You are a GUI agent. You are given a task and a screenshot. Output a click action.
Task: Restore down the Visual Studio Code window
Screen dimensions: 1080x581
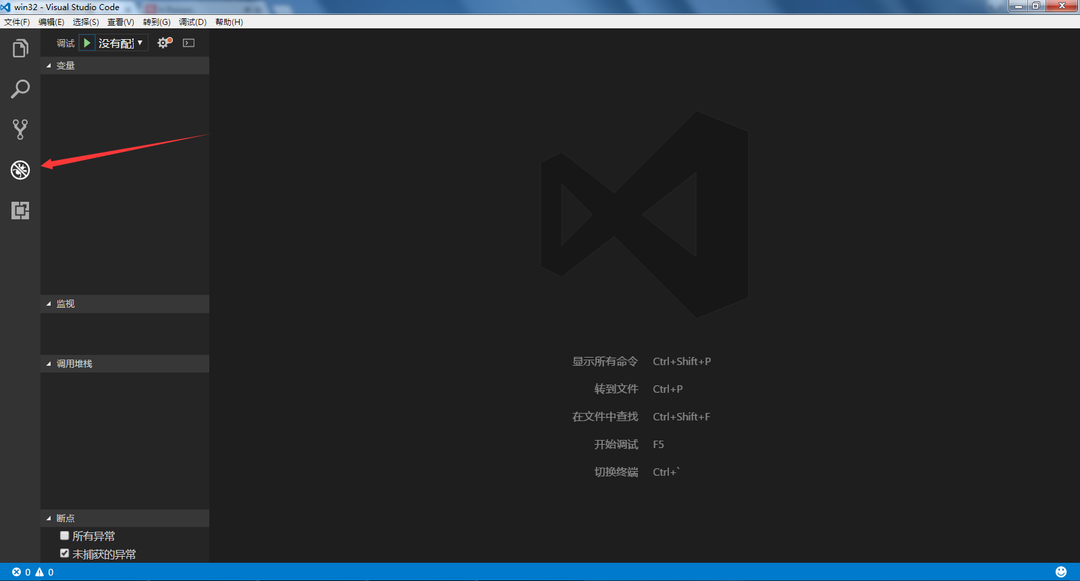pyautogui.click(x=1036, y=6)
